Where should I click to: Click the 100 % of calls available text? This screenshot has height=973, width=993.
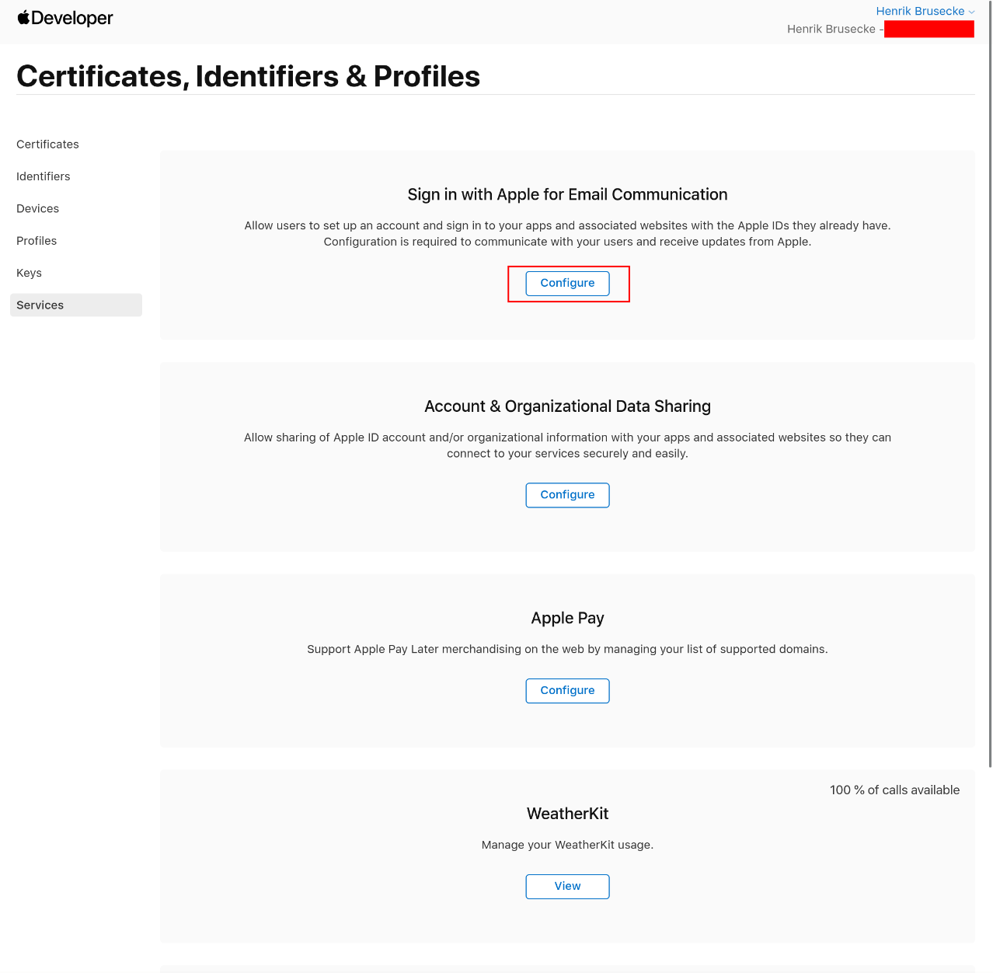(x=894, y=790)
